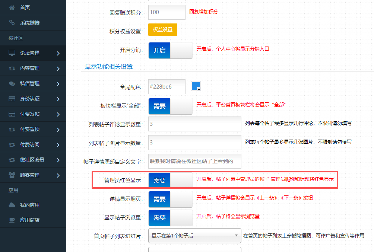The image size is (374, 252).
Task: Expand the 内容管理 menu chevron
Action: click(58, 68)
